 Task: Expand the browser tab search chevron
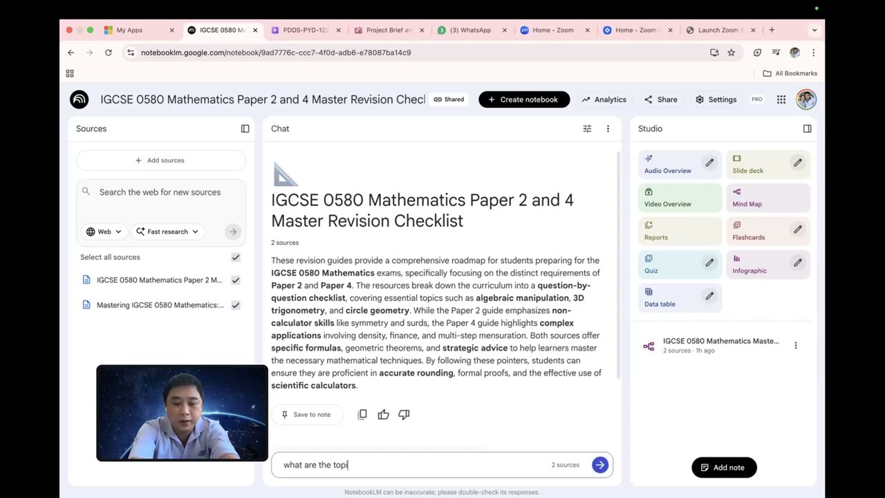coord(814,30)
